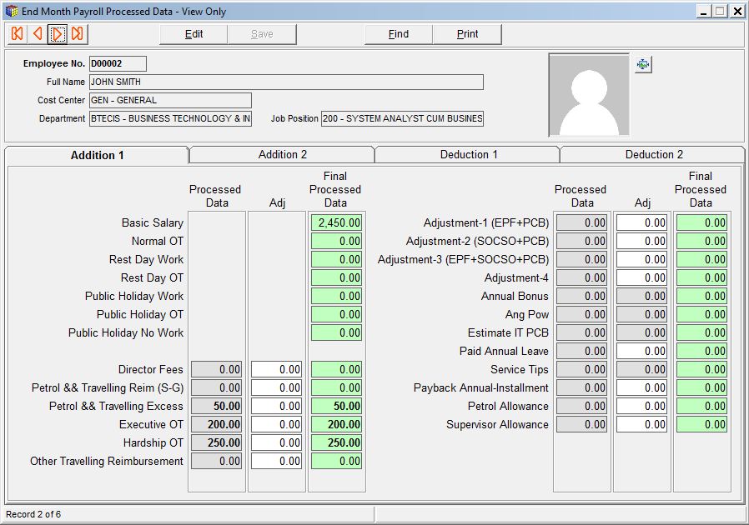Image resolution: width=749 pixels, height=525 pixels.
Task: Click the Employee No. field
Action: (x=118, y=63)
